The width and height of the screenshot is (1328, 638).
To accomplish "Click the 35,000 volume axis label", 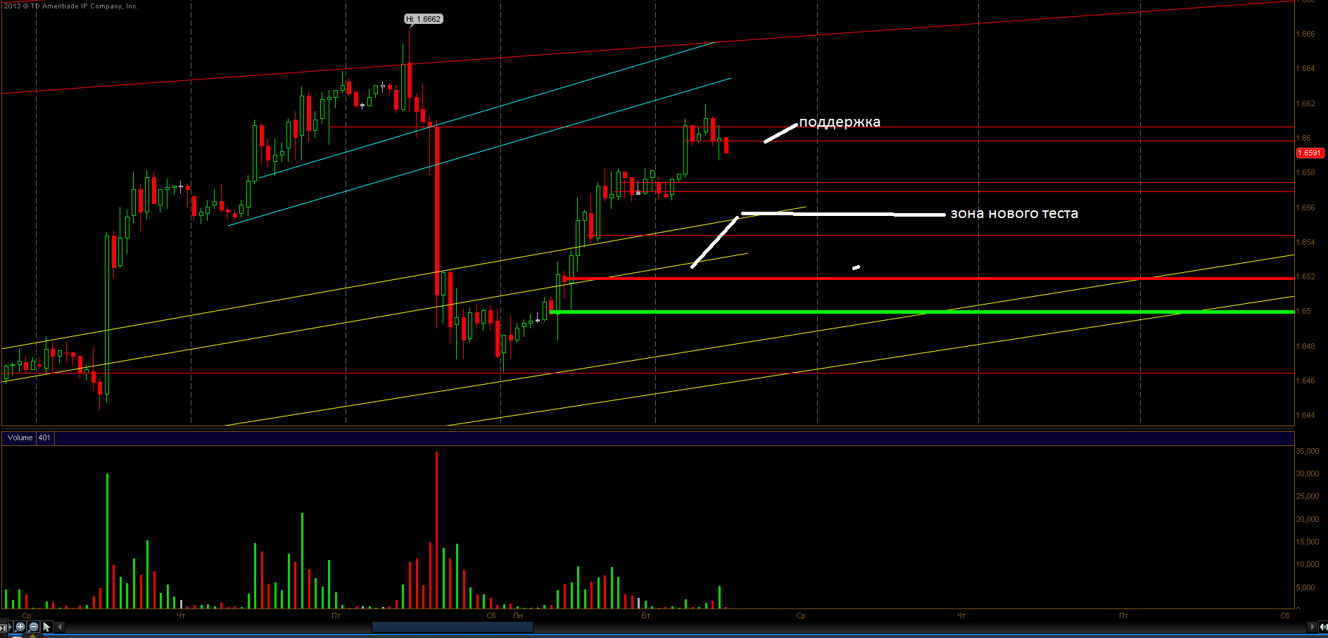I will 1308,451.
